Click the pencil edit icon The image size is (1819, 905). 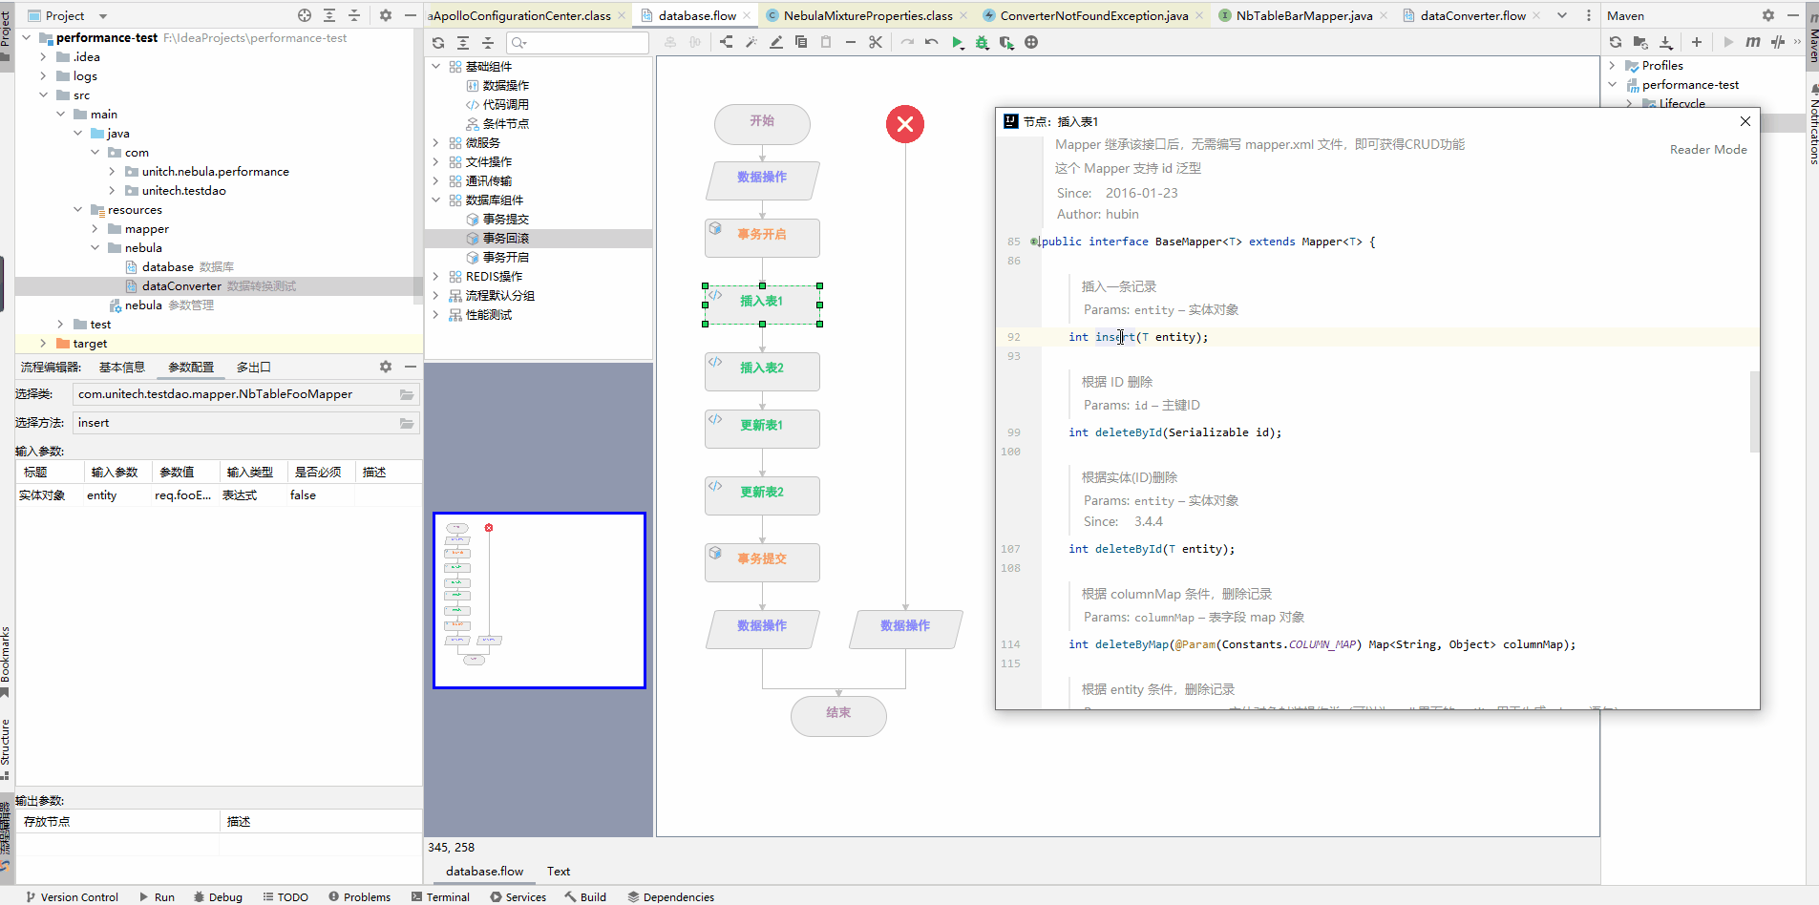pos(775,43)
